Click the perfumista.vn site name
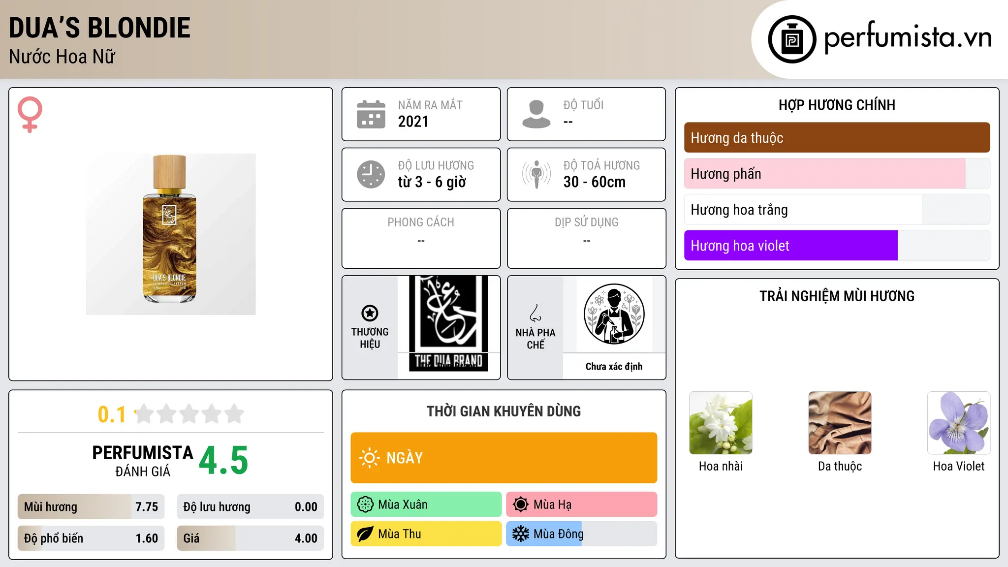The image size is (1008, 567). point(908,37)
